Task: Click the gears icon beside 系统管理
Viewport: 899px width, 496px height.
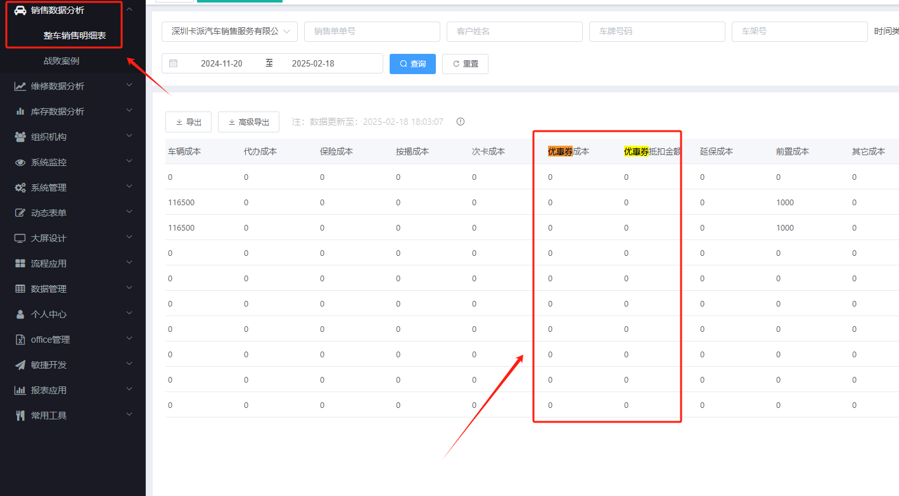Action: click(20, 188)
